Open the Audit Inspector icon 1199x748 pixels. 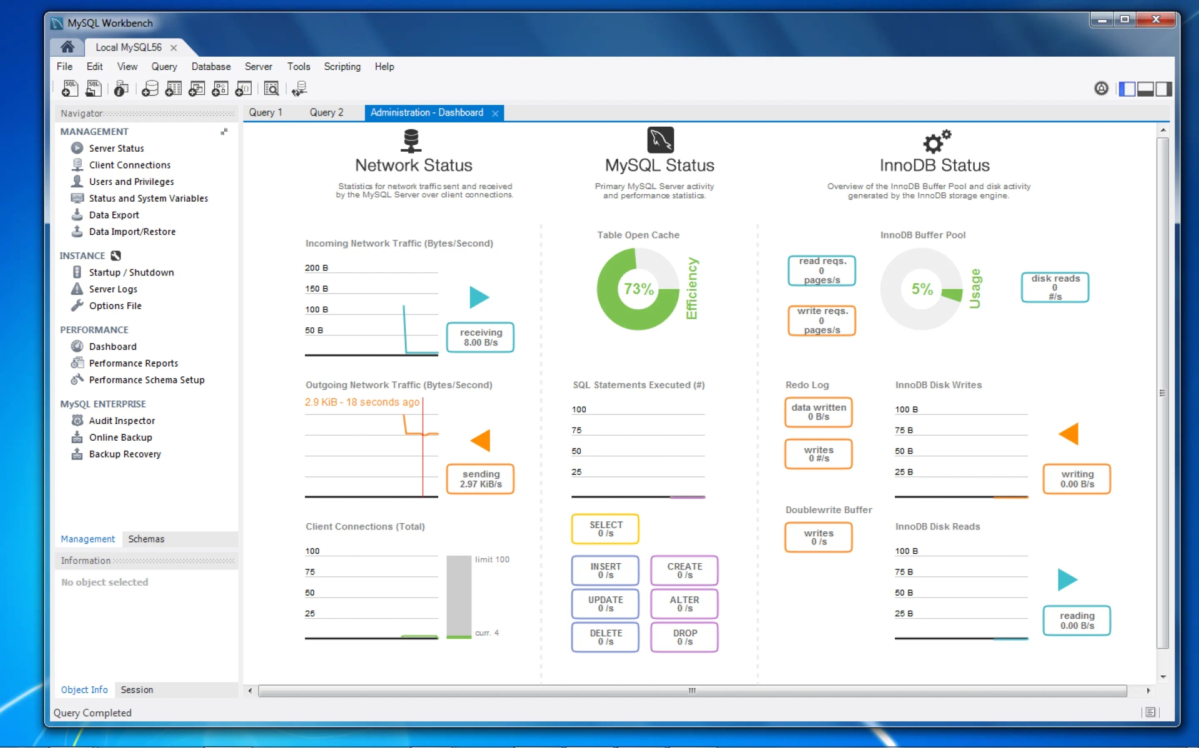click(77, 420)
